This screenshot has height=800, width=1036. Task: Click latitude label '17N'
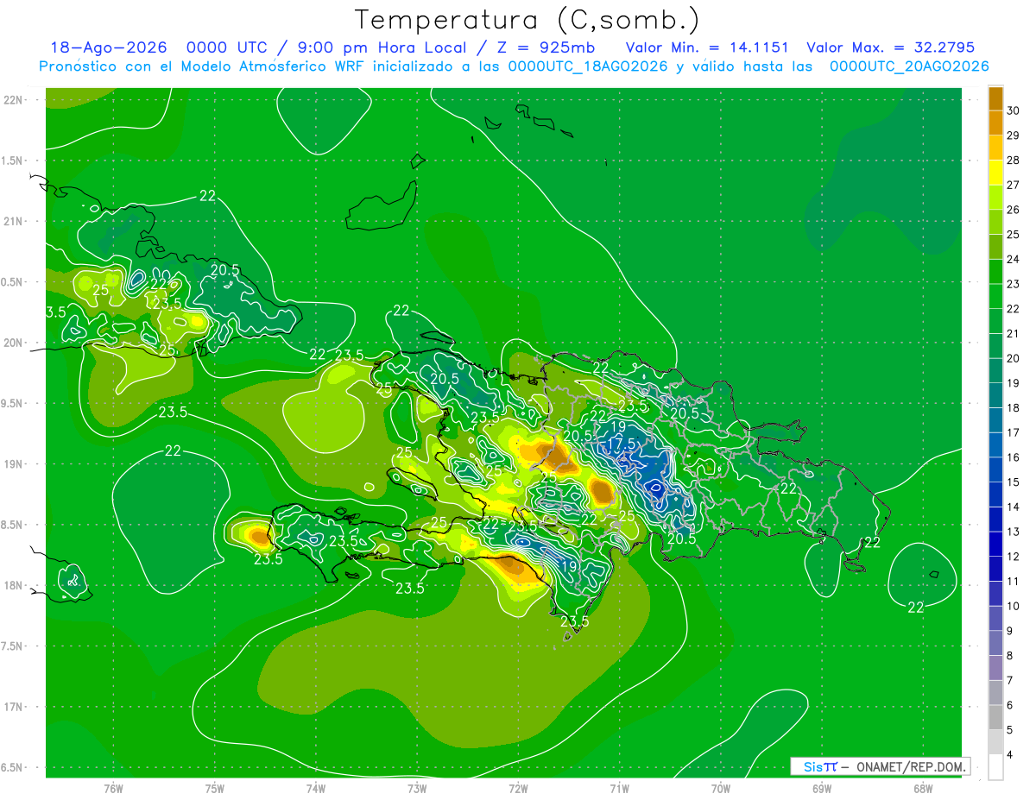tap(14, 707)
